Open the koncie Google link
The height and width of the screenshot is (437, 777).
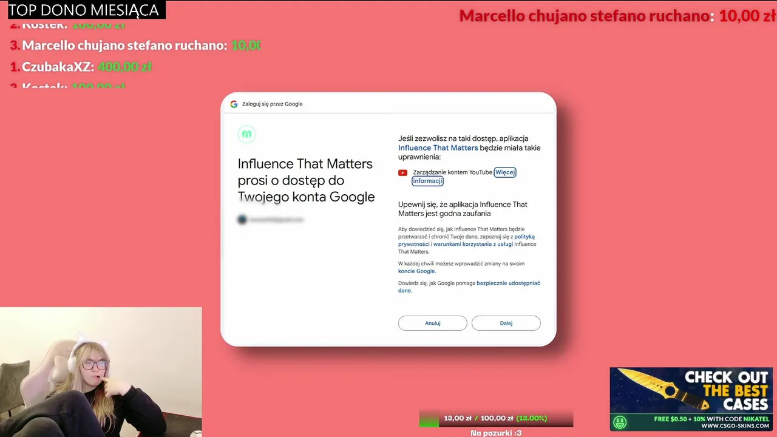click(416, 271)
